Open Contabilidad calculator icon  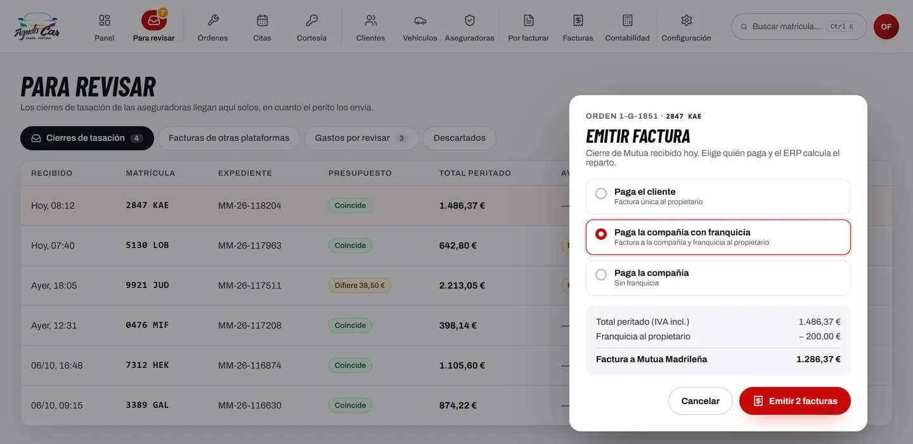pyautogui.click(x=628, y=20)
